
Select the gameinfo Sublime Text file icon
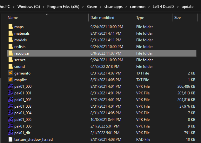10,73
